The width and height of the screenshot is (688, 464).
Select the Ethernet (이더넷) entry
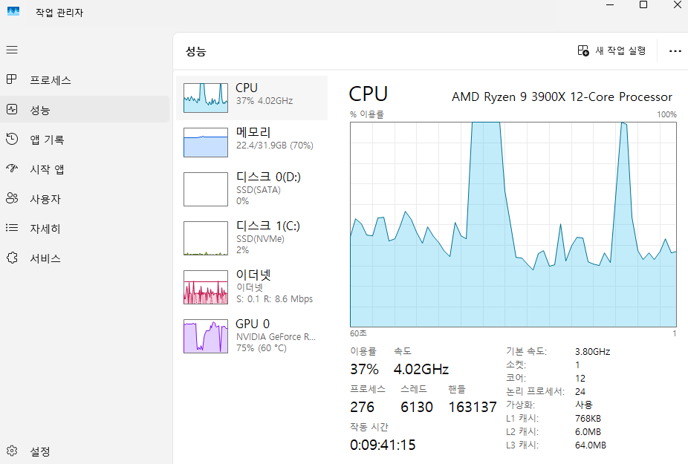[x=252, y=287]
